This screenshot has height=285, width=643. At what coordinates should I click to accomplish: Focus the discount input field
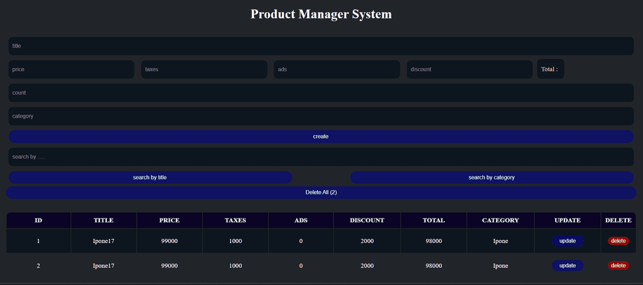(469, 69)
